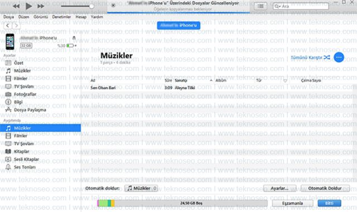Go back with the left arrow

[x=7, y=26]
